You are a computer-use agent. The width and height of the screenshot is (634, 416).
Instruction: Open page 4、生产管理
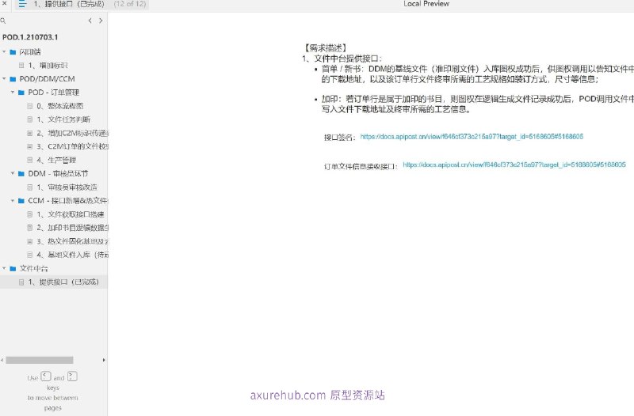[x=56, y=161]
